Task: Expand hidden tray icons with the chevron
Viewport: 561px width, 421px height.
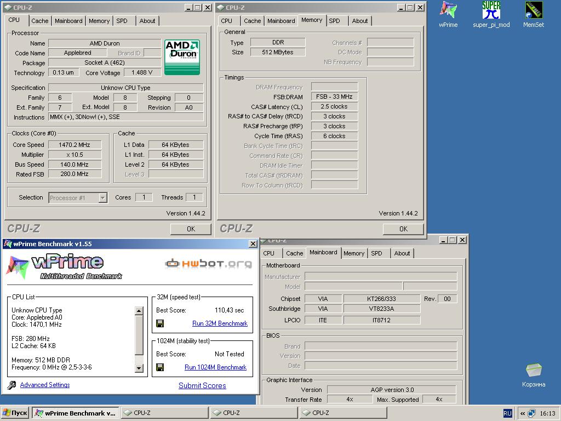Action: [x=522, y=413]
